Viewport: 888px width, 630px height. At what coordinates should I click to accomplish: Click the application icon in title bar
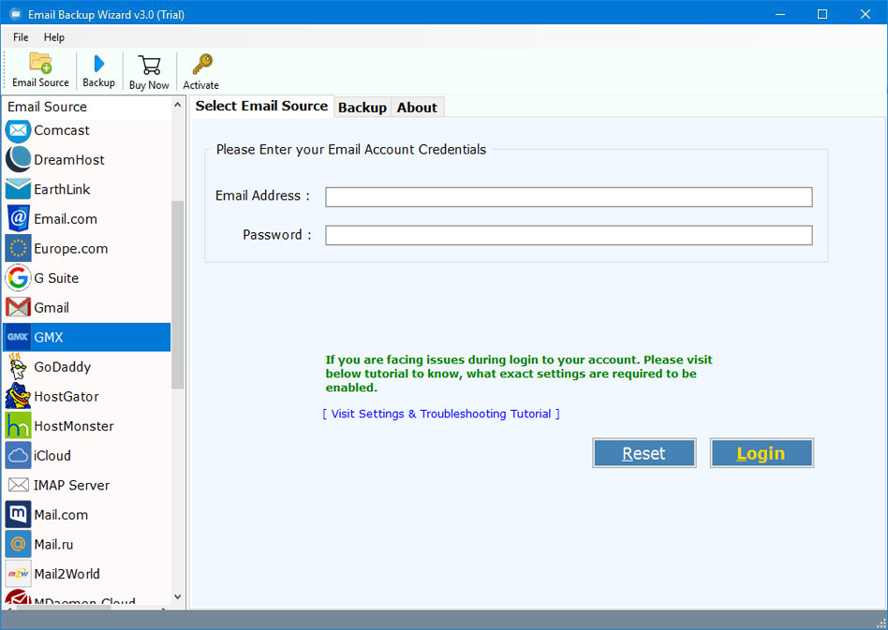pos(15,14)
